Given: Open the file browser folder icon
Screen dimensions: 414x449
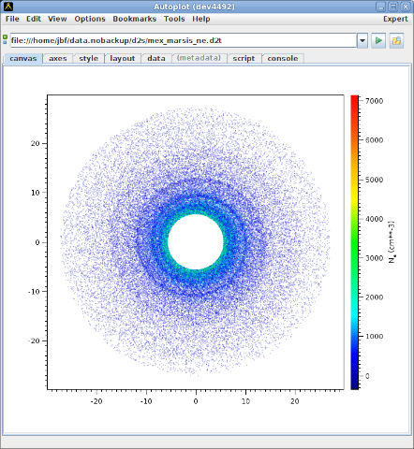Looking at the screenshot, I should [x=396, y=40].
